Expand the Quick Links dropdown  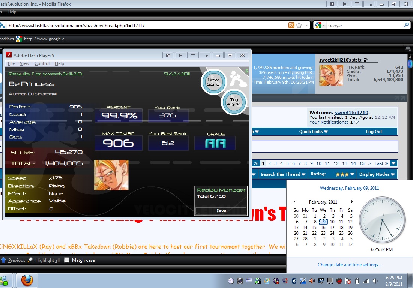[314, 132]
